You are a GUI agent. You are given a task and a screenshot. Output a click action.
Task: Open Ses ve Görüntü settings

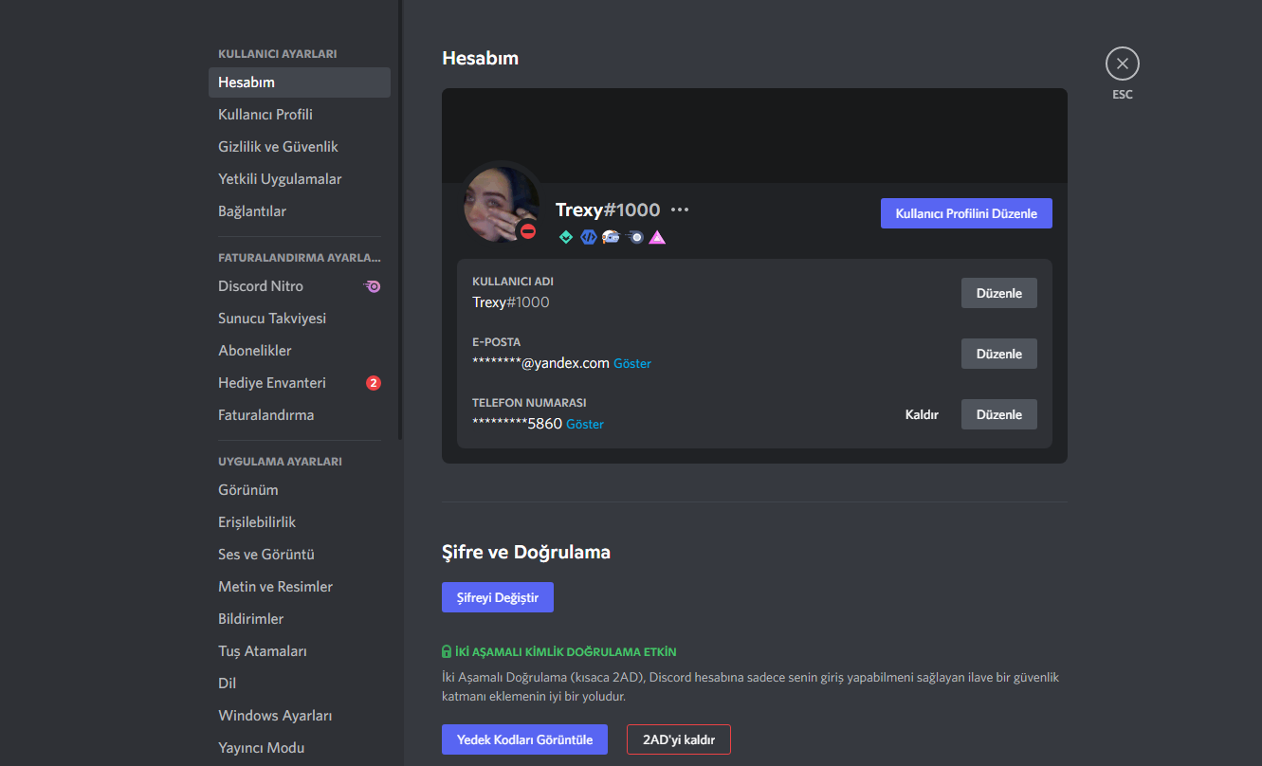click(300, 555)
